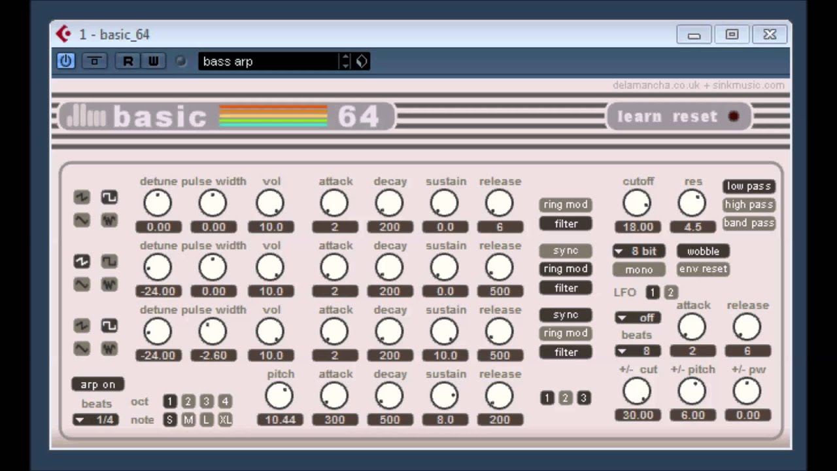Select sine waveform for the first oscillator

(x=81, y=220)
